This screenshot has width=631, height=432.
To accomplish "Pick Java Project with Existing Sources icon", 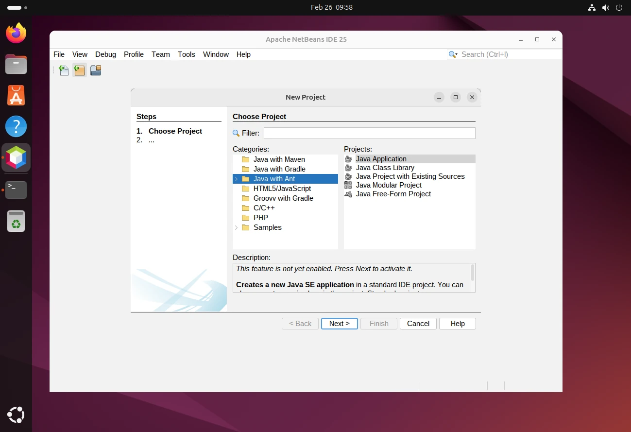I will (x=348, y=176).
